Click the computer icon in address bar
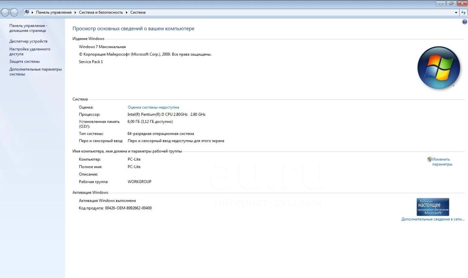Image resolution: width=468 pixels, height=278 pixels. (x=26, y=12)
